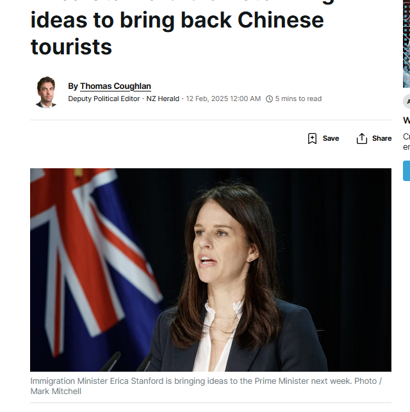Click the 12 Feb, 2025 publish date
The height and width of the screenshot is (412, 410).
coord(223,99)
